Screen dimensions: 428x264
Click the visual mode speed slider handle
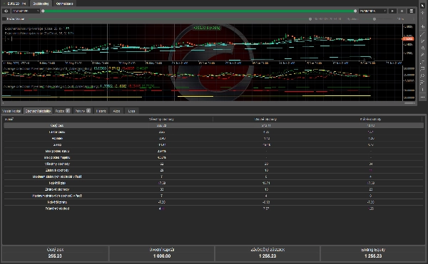pos(374,19)
